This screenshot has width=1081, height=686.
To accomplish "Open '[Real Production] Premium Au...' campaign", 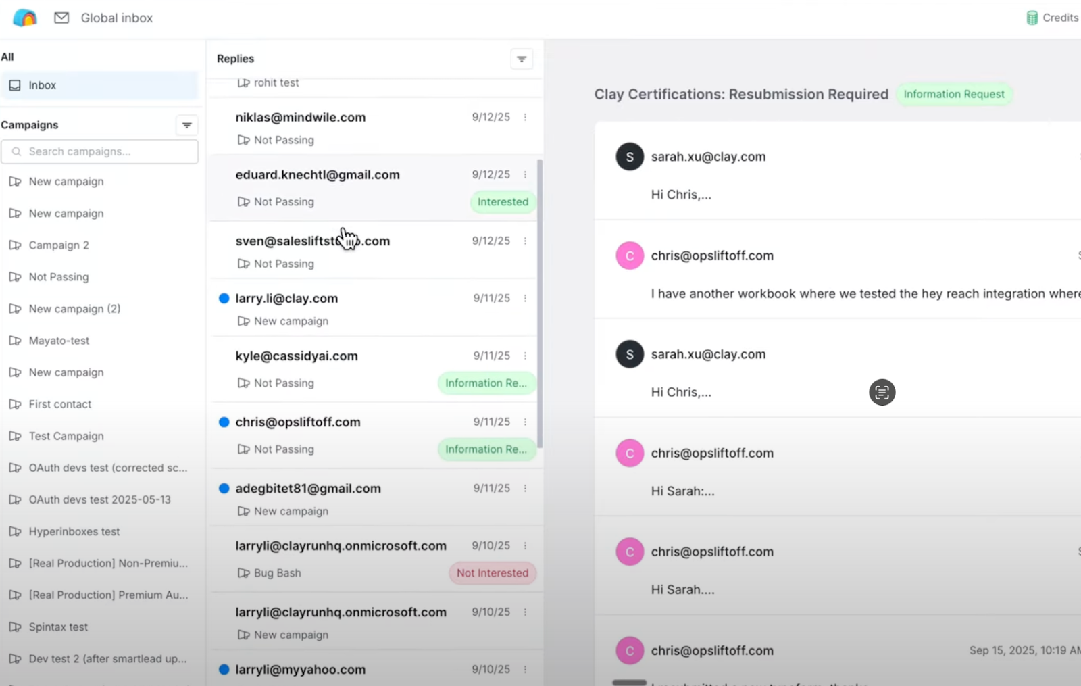I will [x=100, y=595].
